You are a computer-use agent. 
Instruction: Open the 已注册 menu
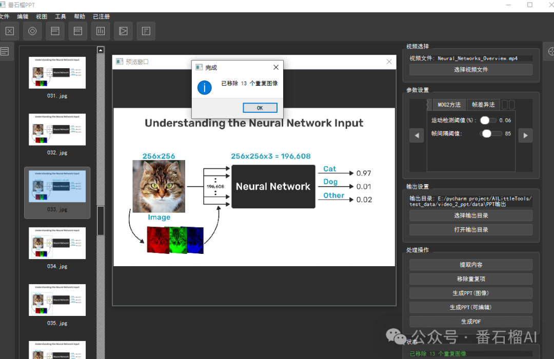pos(102,16)
